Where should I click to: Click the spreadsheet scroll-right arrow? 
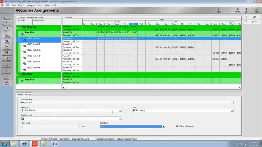[239, 88]
